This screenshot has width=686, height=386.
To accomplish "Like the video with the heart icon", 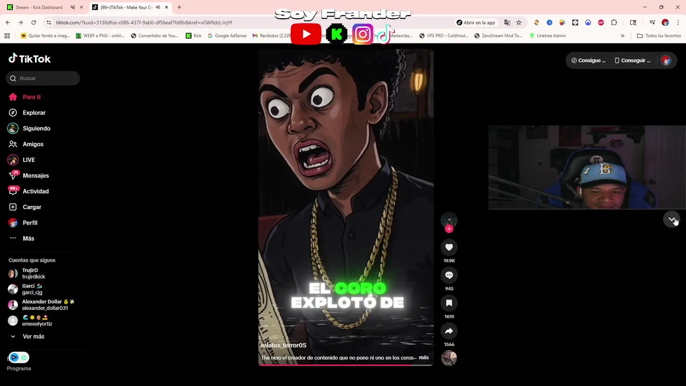I will click(449, 247).
